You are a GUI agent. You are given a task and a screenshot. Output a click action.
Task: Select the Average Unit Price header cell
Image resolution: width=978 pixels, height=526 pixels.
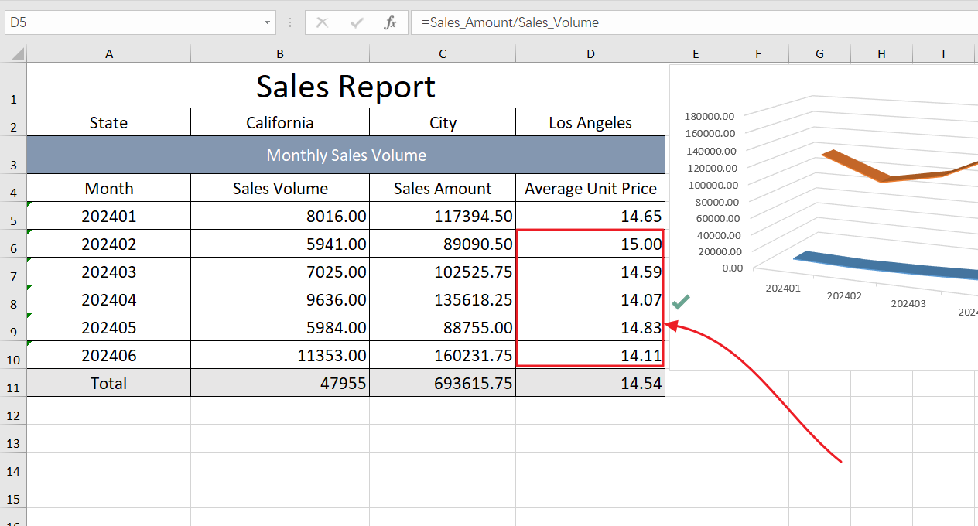pos(590,189)
